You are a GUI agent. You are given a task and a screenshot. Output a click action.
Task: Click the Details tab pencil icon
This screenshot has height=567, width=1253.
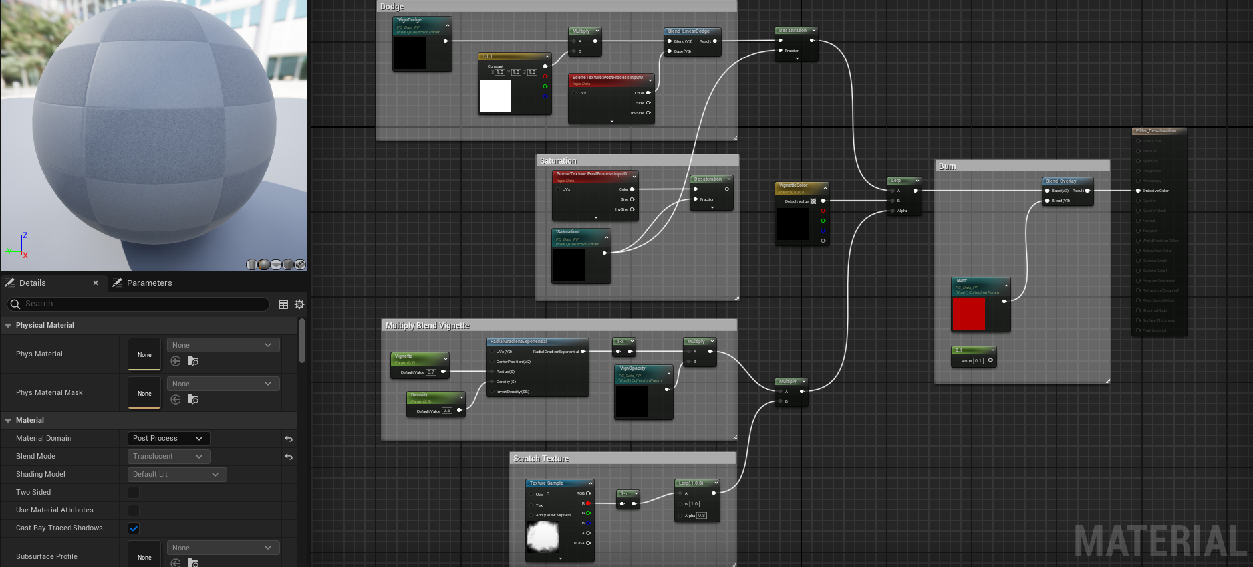pos(10,283)
